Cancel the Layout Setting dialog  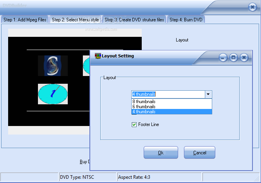(199, 152)
